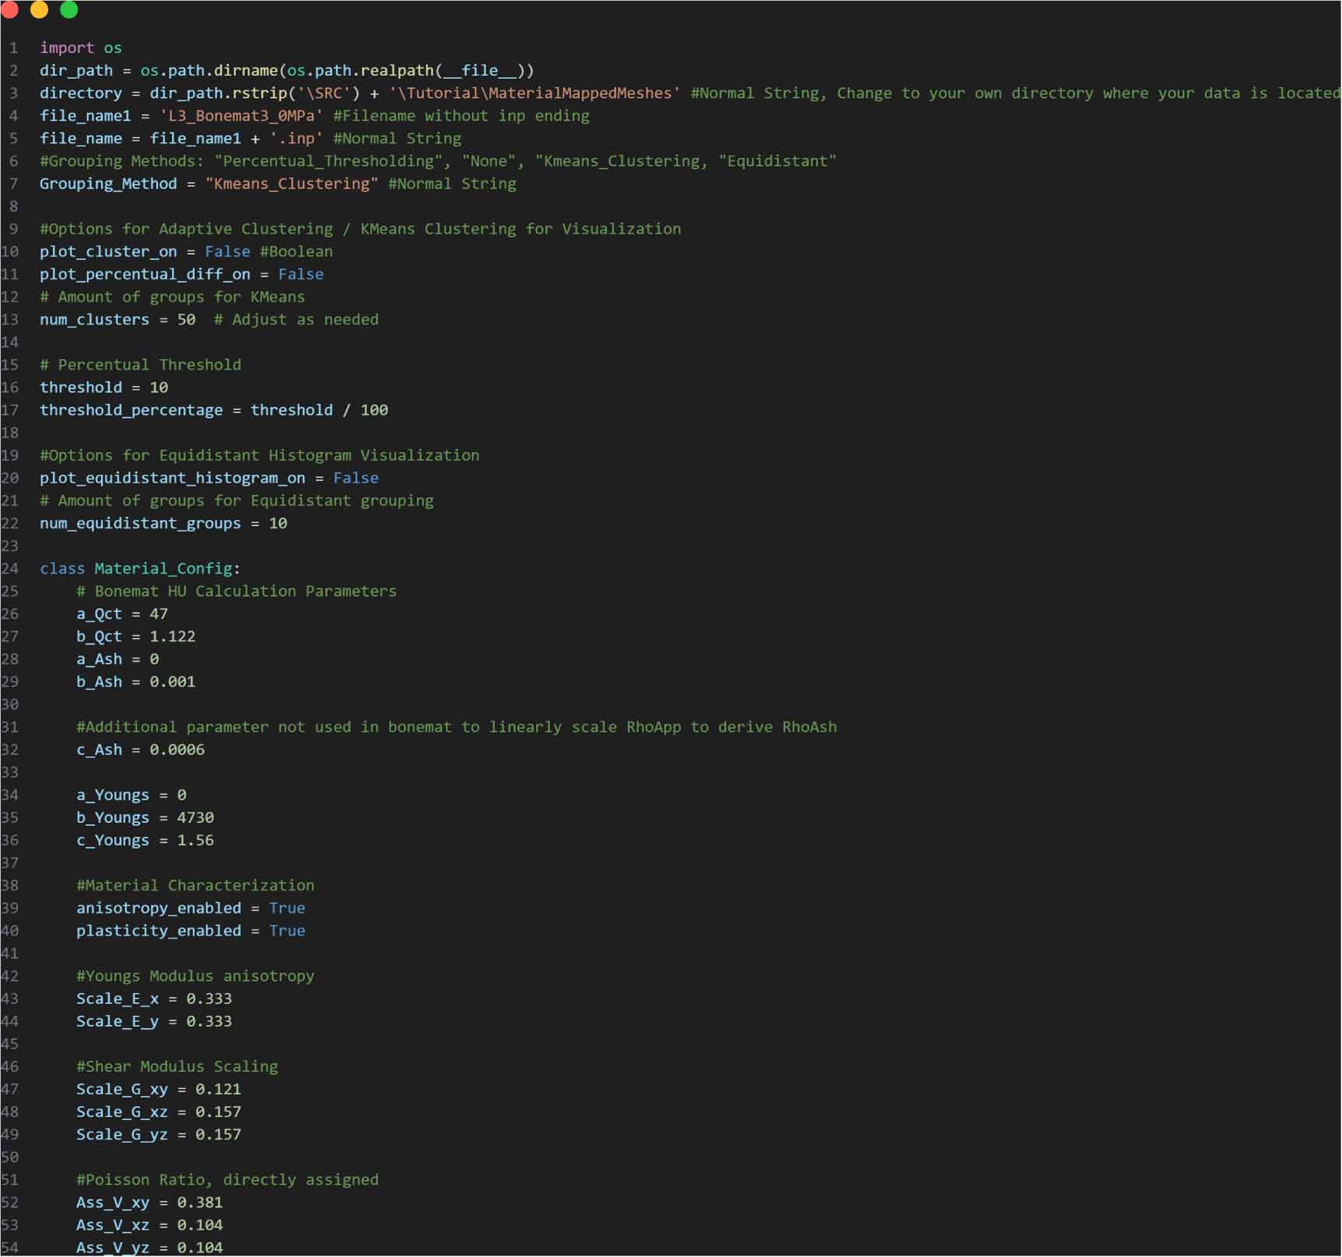Click num_equidistant_groups value 10

(x=278, y=523)
